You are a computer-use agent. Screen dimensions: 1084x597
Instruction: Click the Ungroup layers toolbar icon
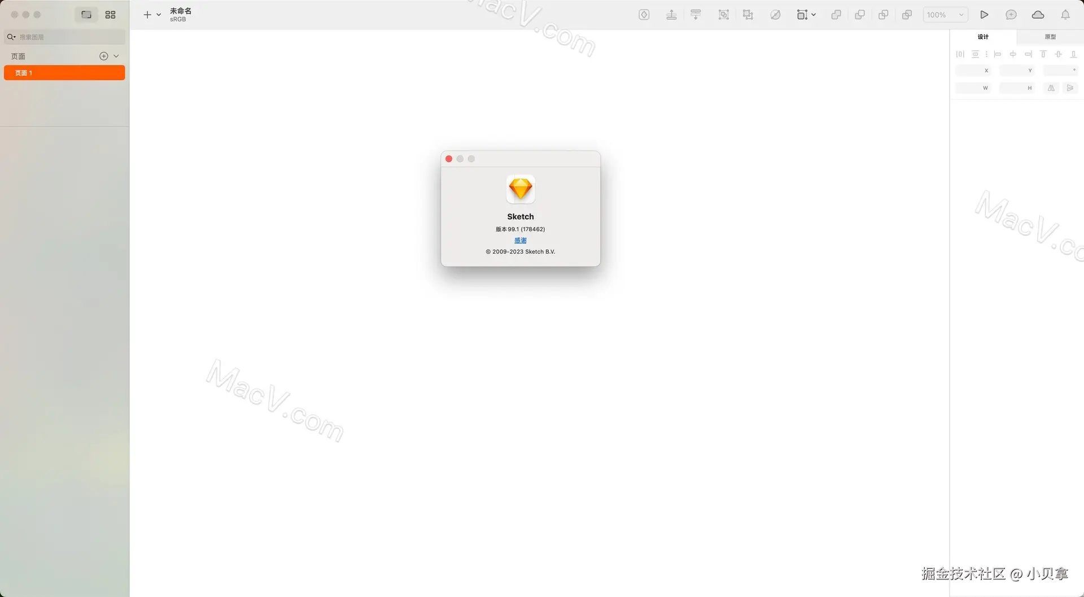[x=748, y=15]
